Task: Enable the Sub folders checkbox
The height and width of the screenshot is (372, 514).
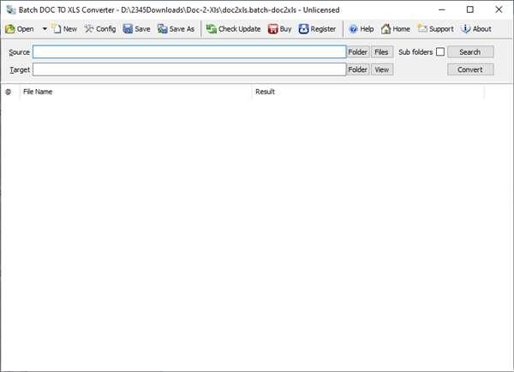Action: pyautogui.click(x=440, y=52)
